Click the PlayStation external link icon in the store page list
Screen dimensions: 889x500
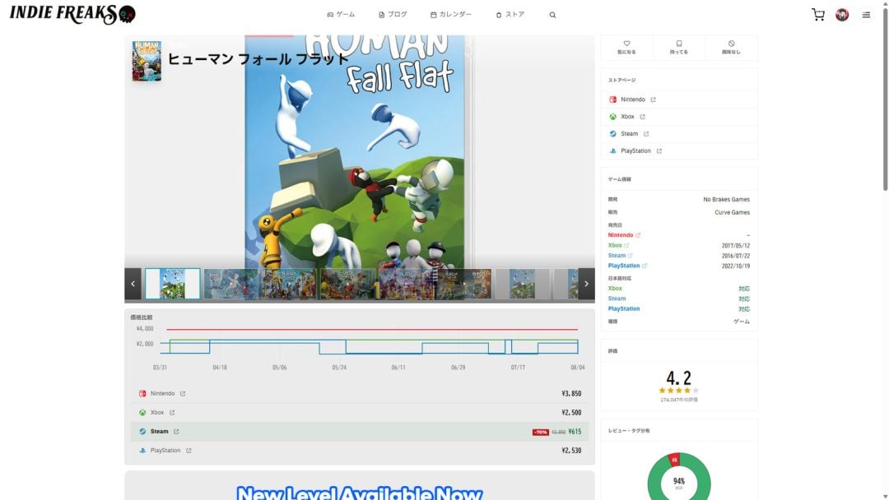point(659,151)
